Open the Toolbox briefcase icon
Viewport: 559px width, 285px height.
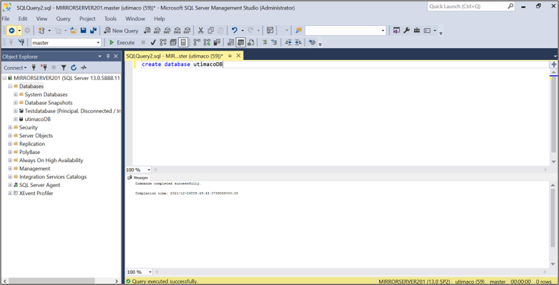click(417, 31)
